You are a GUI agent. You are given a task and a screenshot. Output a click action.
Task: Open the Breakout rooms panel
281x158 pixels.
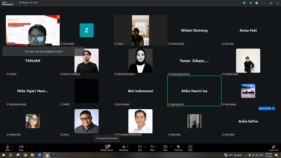click(x=107, y=148)
